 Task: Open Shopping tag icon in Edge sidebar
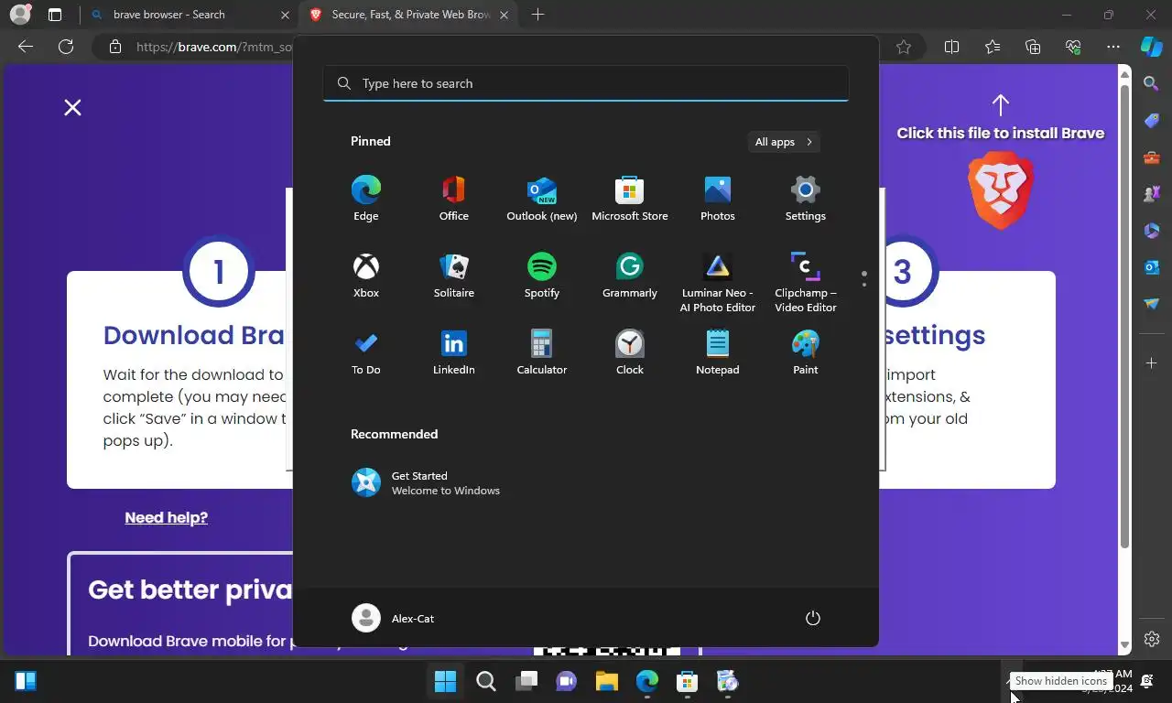click(1152, 121)
